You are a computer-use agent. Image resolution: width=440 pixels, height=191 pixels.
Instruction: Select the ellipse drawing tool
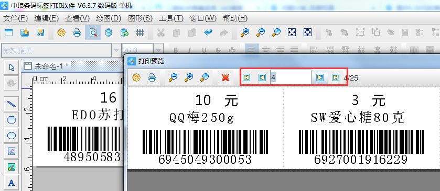(12, 136)
